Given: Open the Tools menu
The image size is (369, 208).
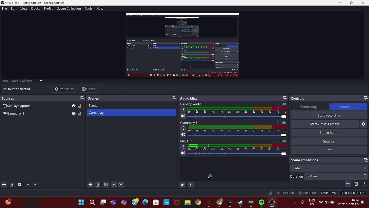Looking at the screenshot, I should click(x=89, y=8).
